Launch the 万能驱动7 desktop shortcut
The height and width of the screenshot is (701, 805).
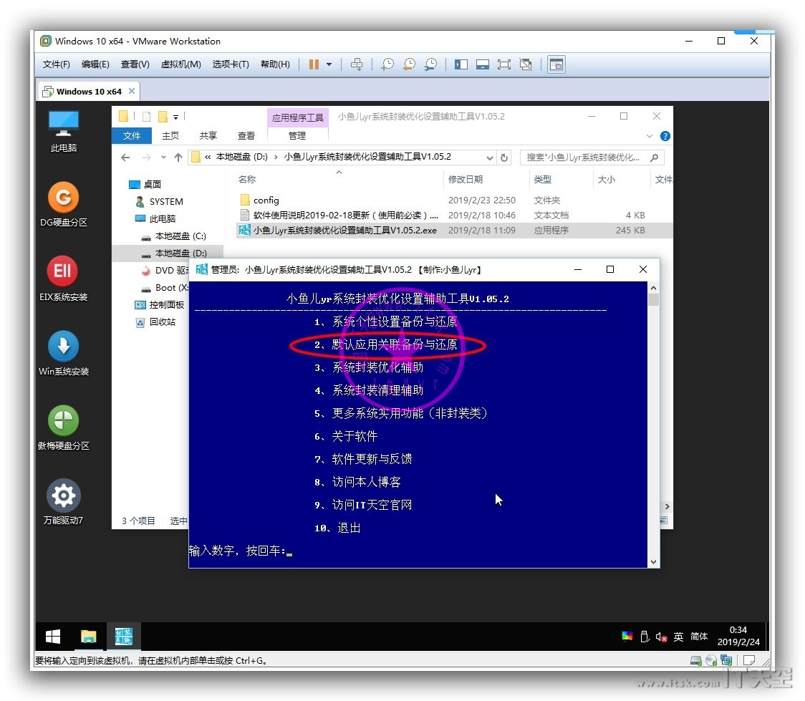point(64,502)
